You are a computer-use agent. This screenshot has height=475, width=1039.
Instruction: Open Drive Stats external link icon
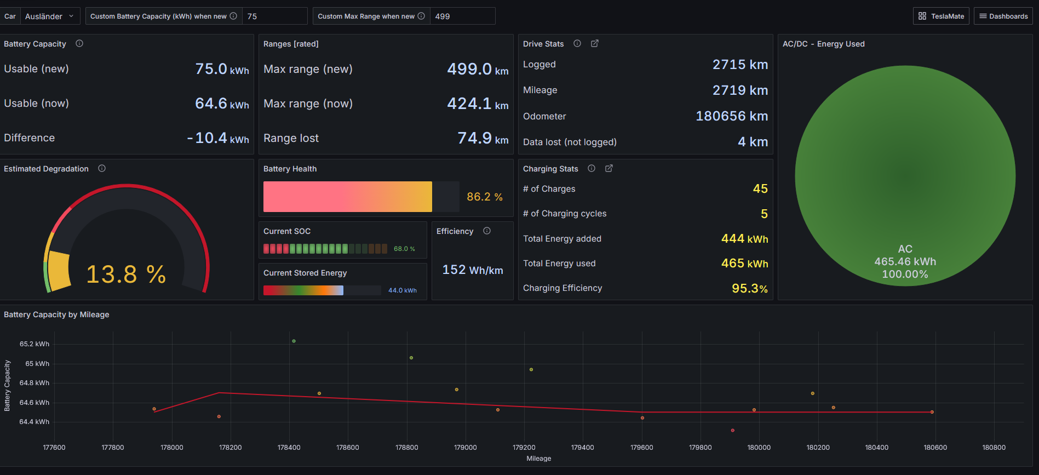pyautogui.click(x=595, y=44)
